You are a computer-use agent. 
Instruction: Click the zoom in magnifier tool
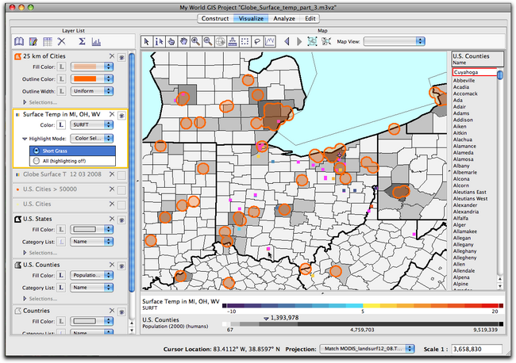tap(195, 41)
